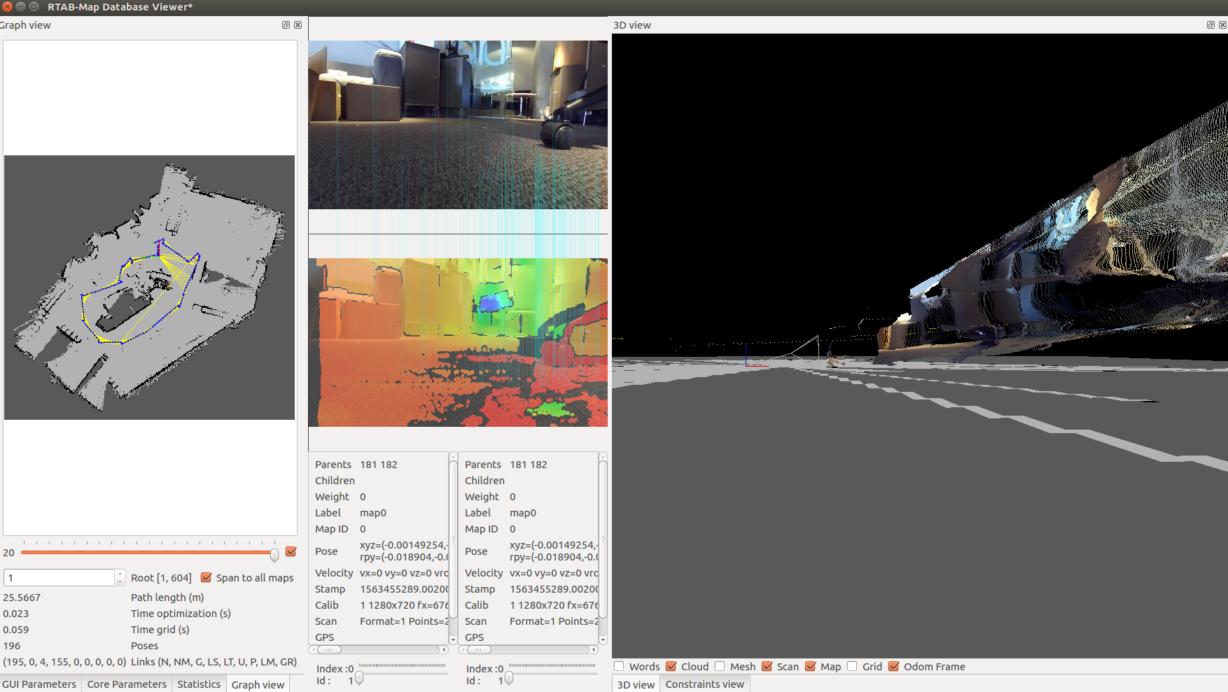This screenshot has height=692, width=1228.
Task: Switch to Core Parameters tab
Action: point(127,684)
